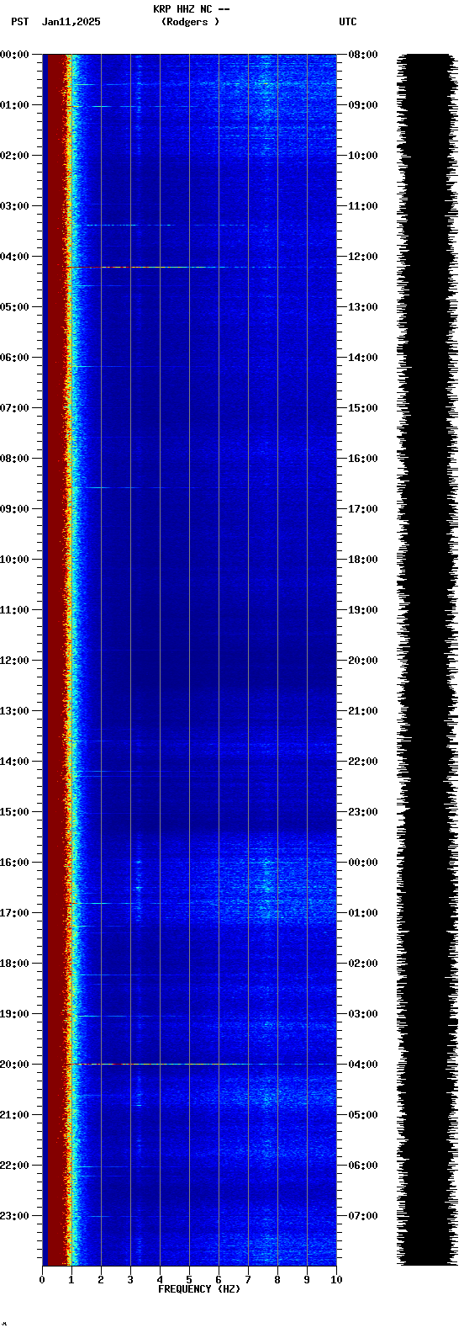
Task: Click the 13:00 label on PST axis
Action: point(14,711)
